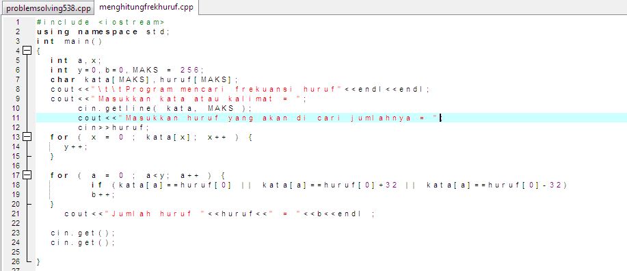Click 'for ( x = 0 ; kata[x]; x++ )' line

(x=151, y=138)
